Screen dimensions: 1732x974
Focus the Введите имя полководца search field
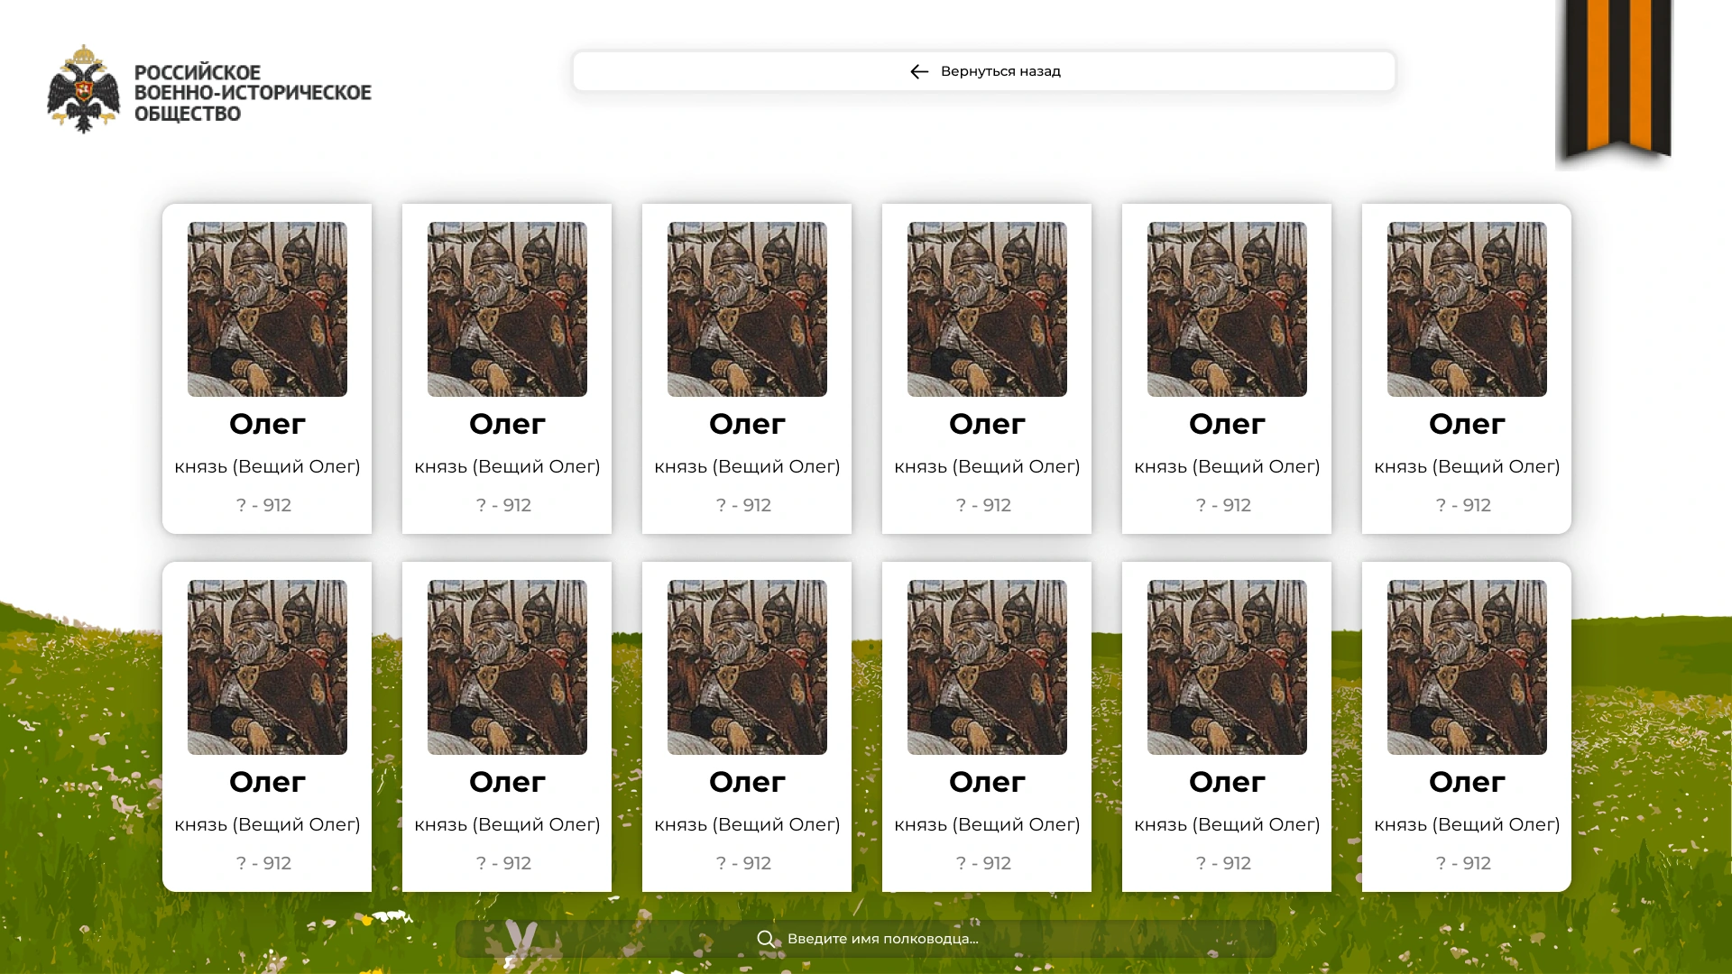point(866,939)
